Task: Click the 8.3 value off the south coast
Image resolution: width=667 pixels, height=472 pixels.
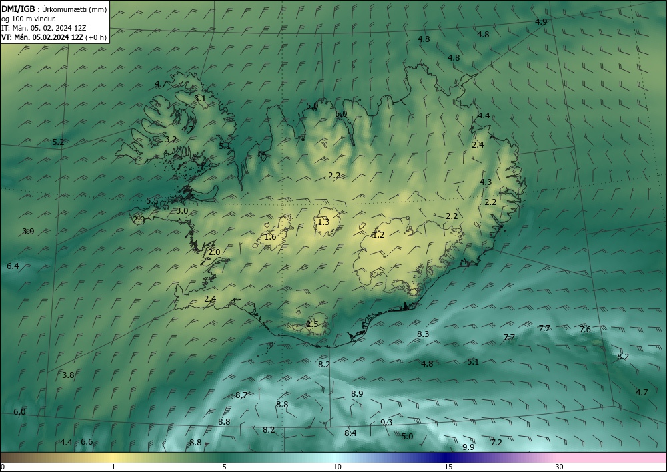Action: 423,334
